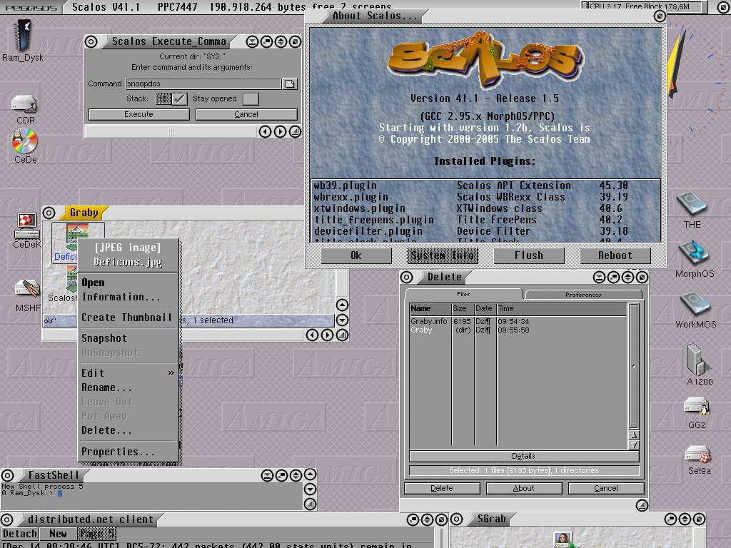This screenshot has width=731, height=548.
Task: Click Ok in About Scalos window
Action: (356, 255)
